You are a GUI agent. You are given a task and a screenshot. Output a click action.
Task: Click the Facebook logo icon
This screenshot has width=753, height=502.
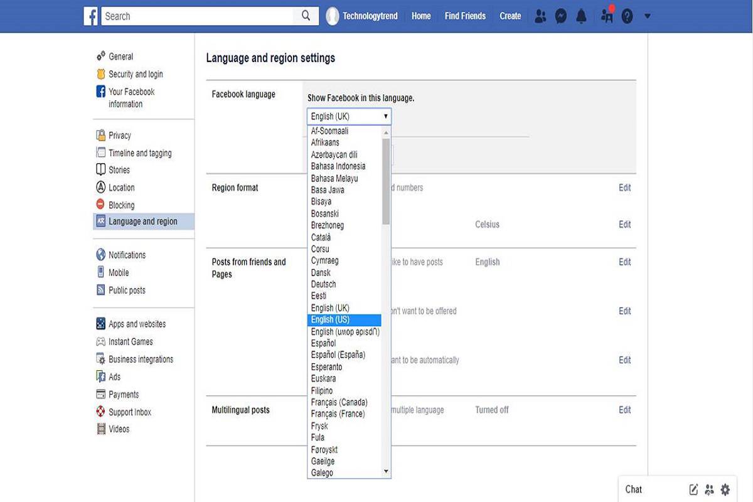coord(91,16)
